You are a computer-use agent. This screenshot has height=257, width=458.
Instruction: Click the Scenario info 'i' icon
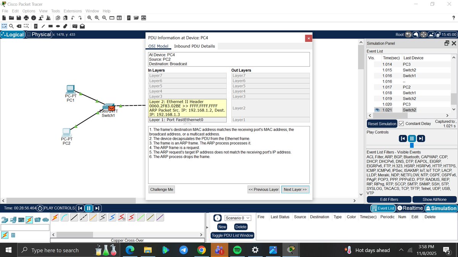(x=217, y=218)
